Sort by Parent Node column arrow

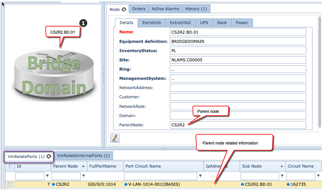click(83, 166)
